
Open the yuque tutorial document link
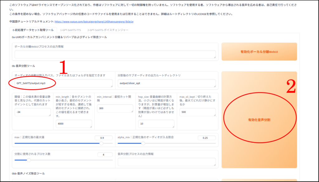coord(94,22)
